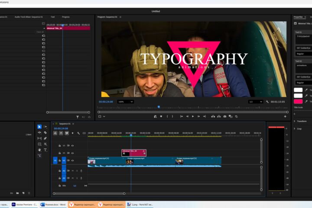Click the blue V1 source patch button
Image resolution: width=312 pixels, height=208 pixels.
tap(55, 160)
